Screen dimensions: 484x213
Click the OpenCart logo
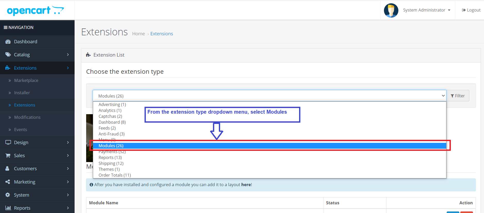click(x=35, y=10)
